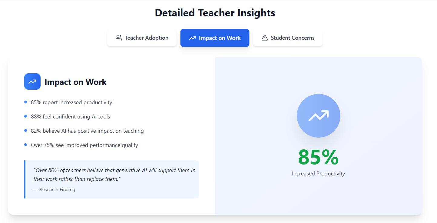Click the blue bullet before 88% confidence line

point(26,116)
